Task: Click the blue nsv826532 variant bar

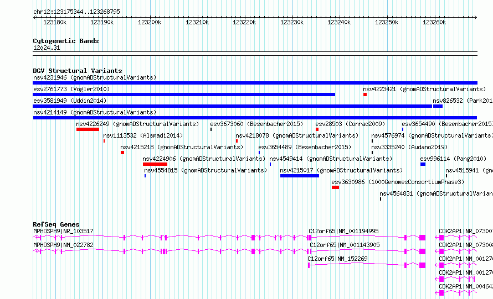Action: click(438, 106)
